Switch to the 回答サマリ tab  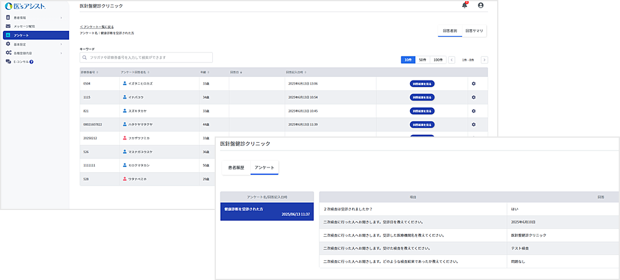[474, 31]
